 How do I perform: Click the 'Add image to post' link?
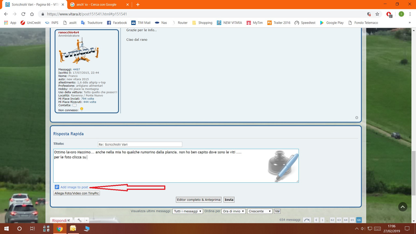(x=74, y=187)
